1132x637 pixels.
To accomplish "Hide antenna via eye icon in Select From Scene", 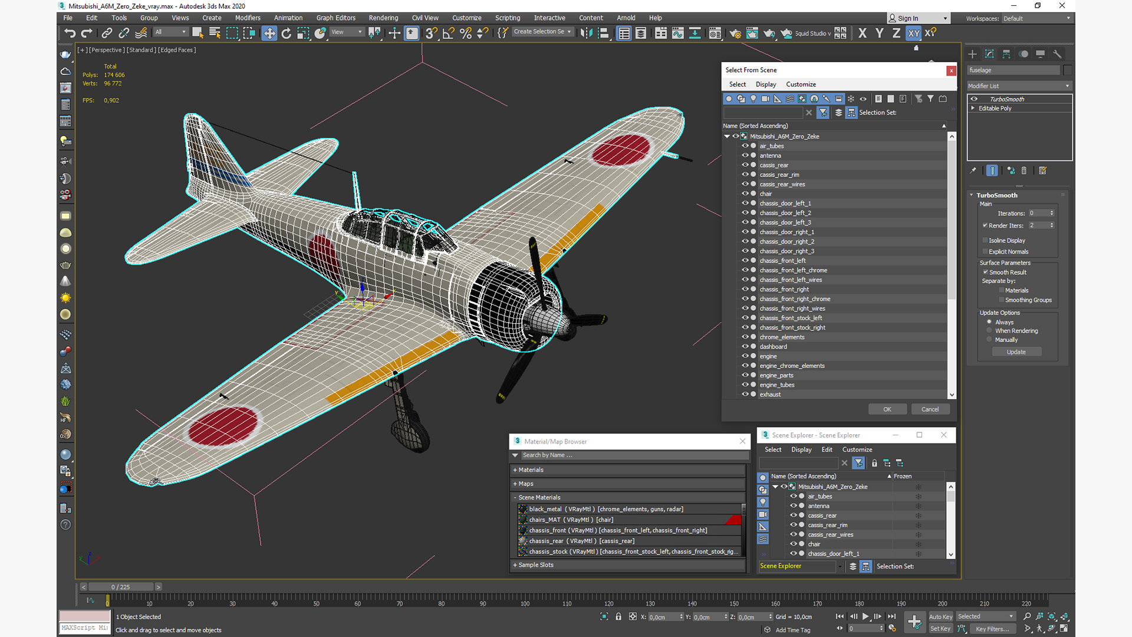I will [x=745, y=155].
